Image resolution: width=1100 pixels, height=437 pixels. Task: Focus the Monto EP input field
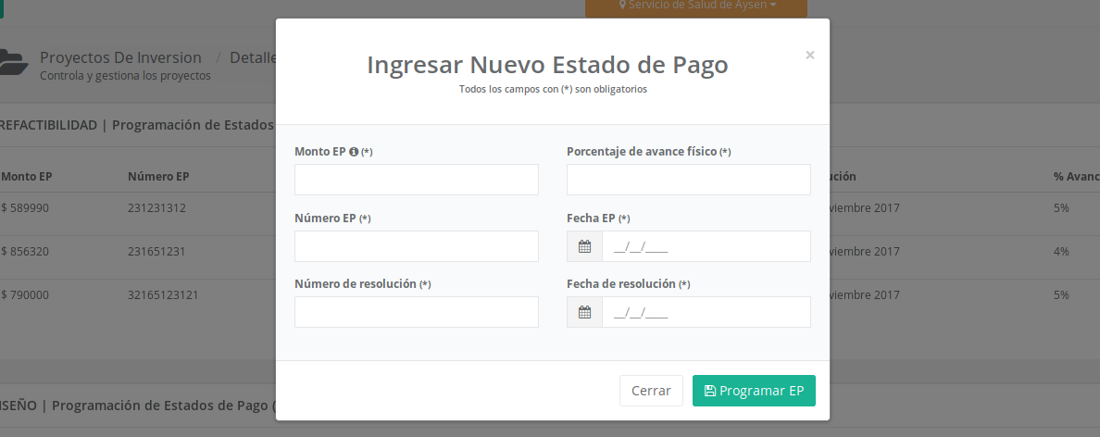(416, 180)
